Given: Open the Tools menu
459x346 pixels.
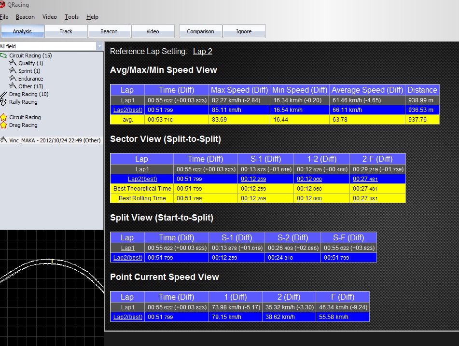Looking at the screenshot, I should pos(71,17).
